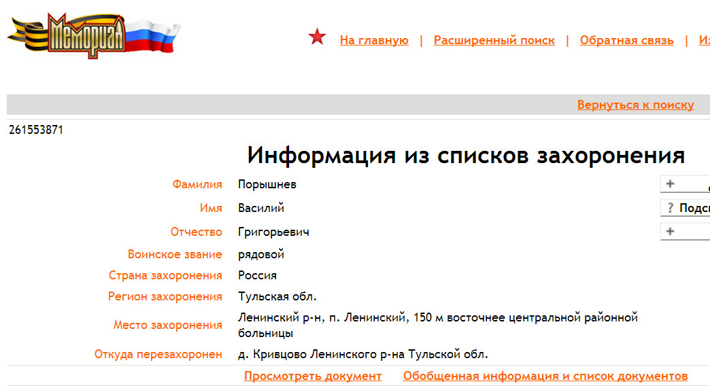Image resolution: width=710 pixels, height=386 pixels.
Task: Click the patronymic value Григорьевич
Action: [273, 232]
